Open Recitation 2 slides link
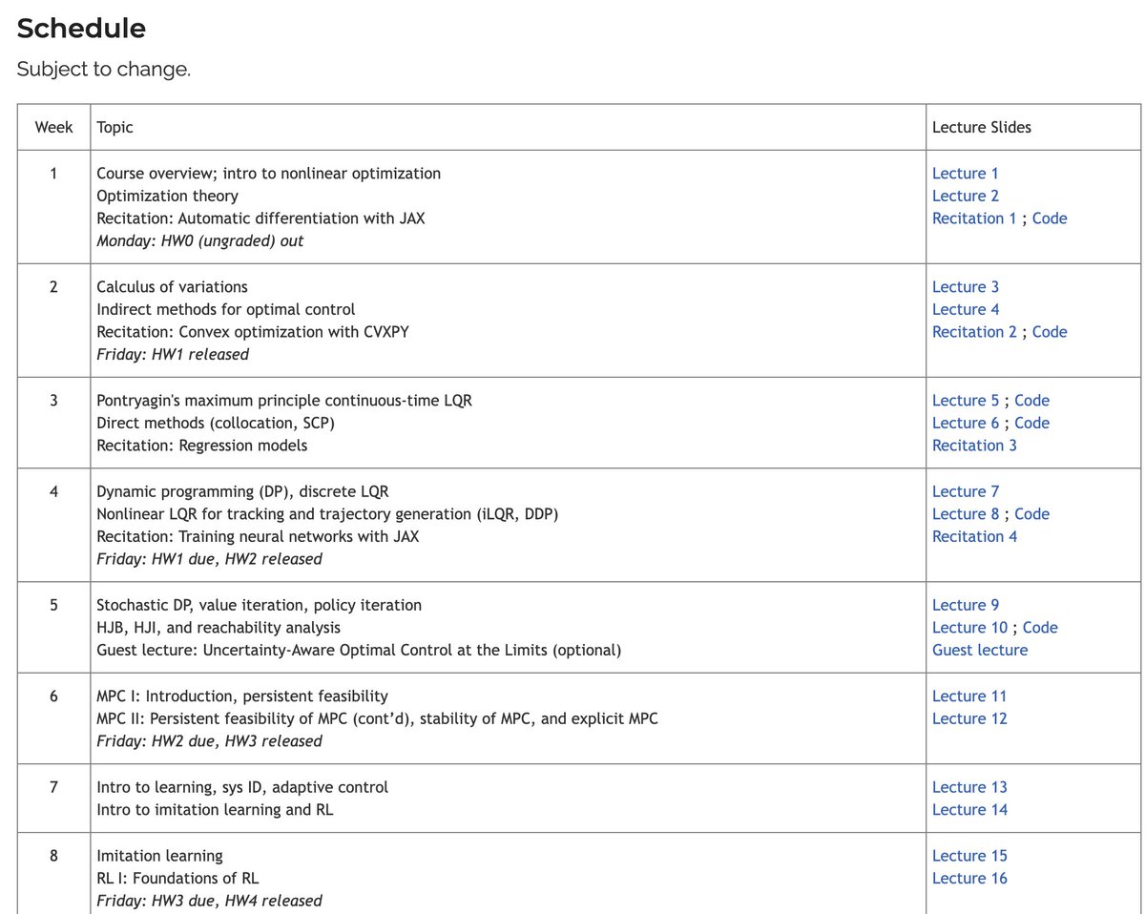Screen dimensions: 1145x914 [x=974, y=332]
